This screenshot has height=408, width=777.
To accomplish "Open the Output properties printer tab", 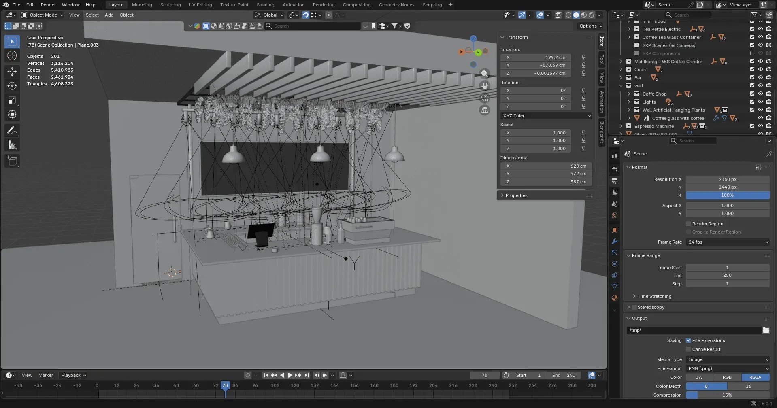I will (x=615, y=181).
